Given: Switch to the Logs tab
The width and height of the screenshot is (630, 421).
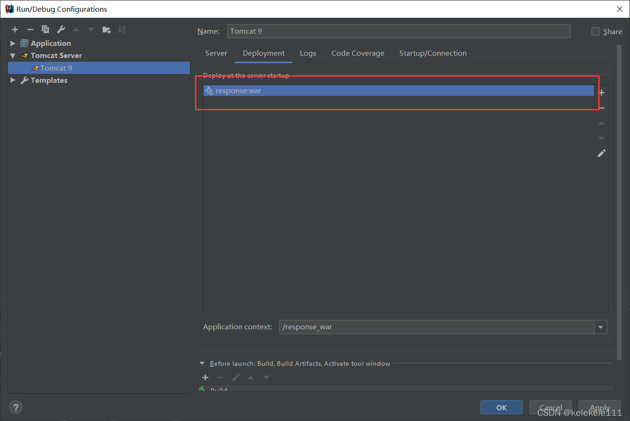Looking at the screenshot, I should [x=308, y=53].
